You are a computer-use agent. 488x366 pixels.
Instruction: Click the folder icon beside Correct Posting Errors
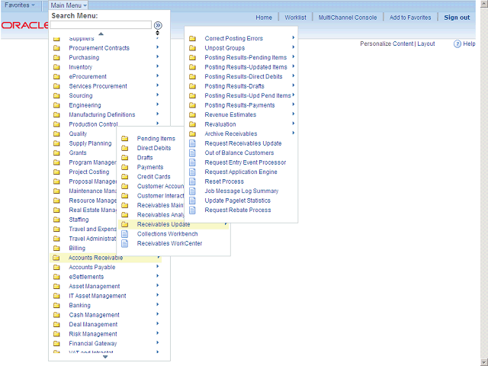(x=192, y=38)
